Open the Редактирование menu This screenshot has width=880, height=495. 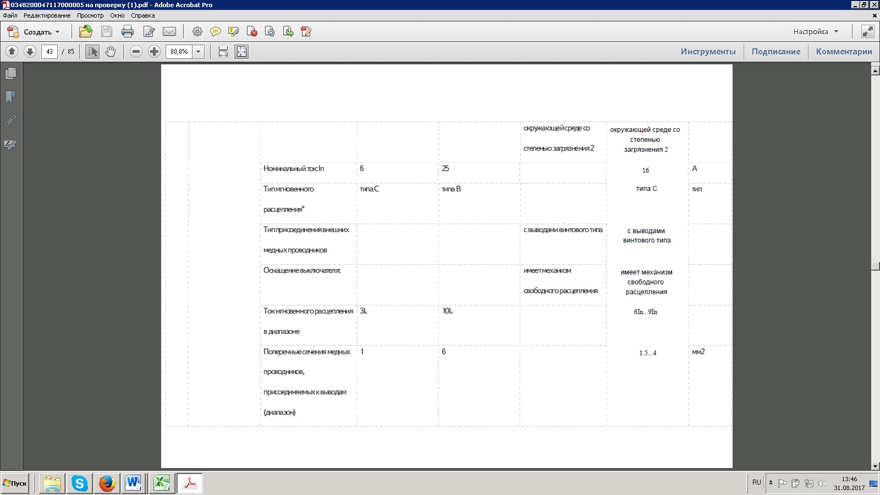(47, 15)
